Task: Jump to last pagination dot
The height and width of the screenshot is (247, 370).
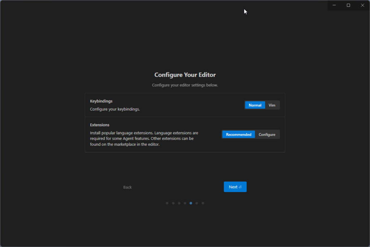Action: [203, 203]
